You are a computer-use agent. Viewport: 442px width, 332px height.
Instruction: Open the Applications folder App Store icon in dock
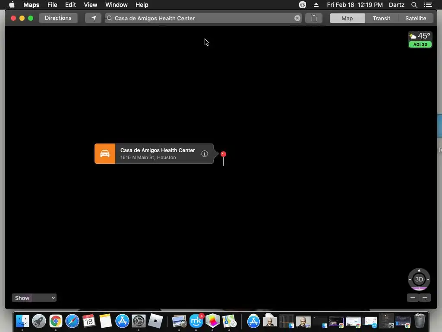253,321
